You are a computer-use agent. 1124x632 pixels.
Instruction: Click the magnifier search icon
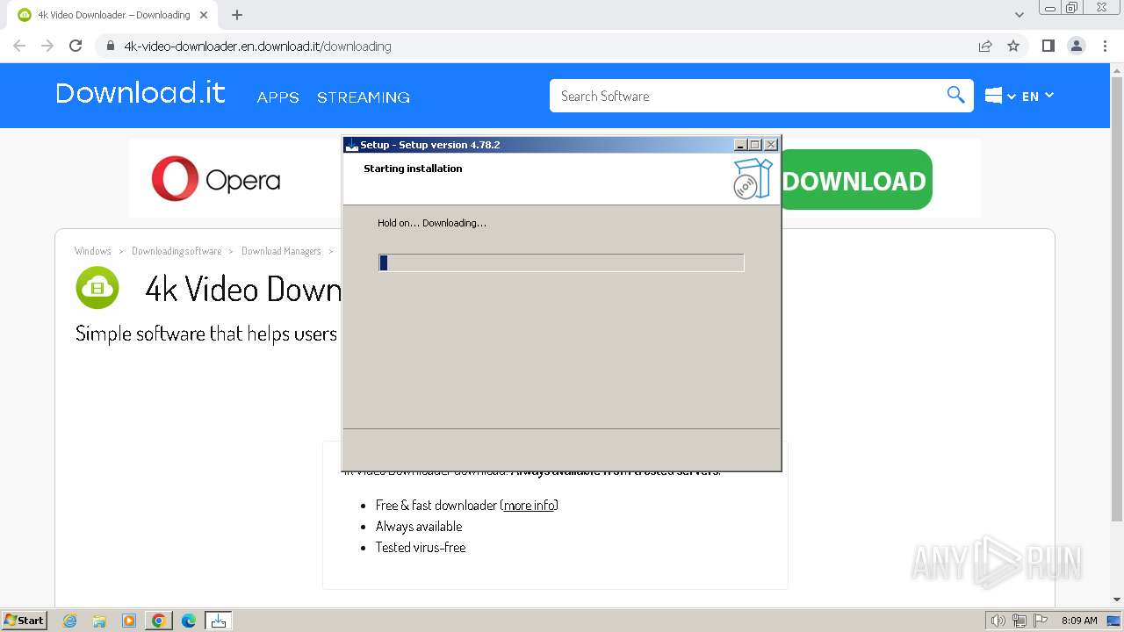955,95
